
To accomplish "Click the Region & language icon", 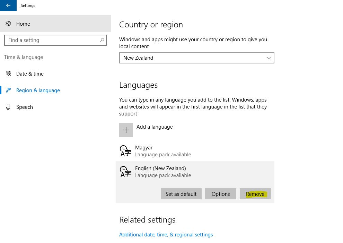I will tap(8, 90).
